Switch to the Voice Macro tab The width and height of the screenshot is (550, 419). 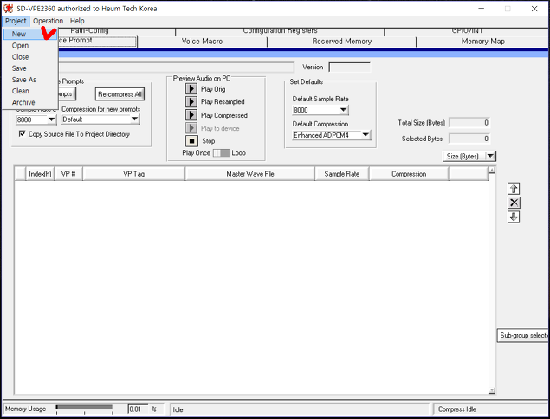(202, 42)
